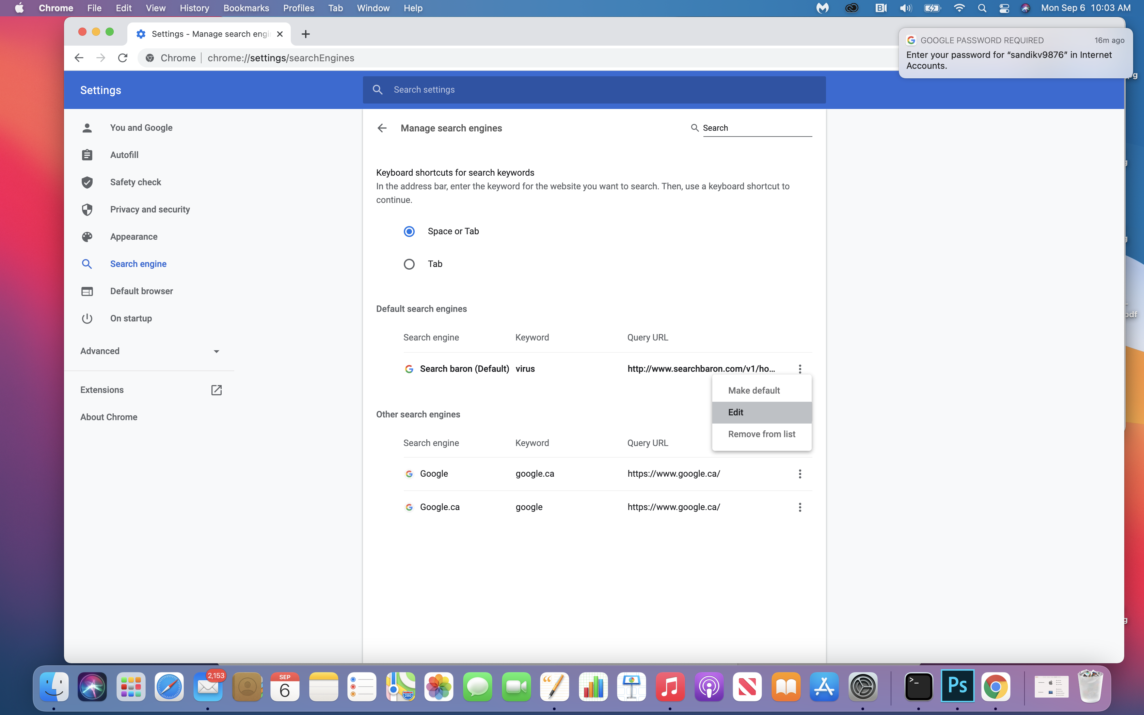Select the Tab radio button
Screen dimensions: 1144x715
click(x=409, y=264)
